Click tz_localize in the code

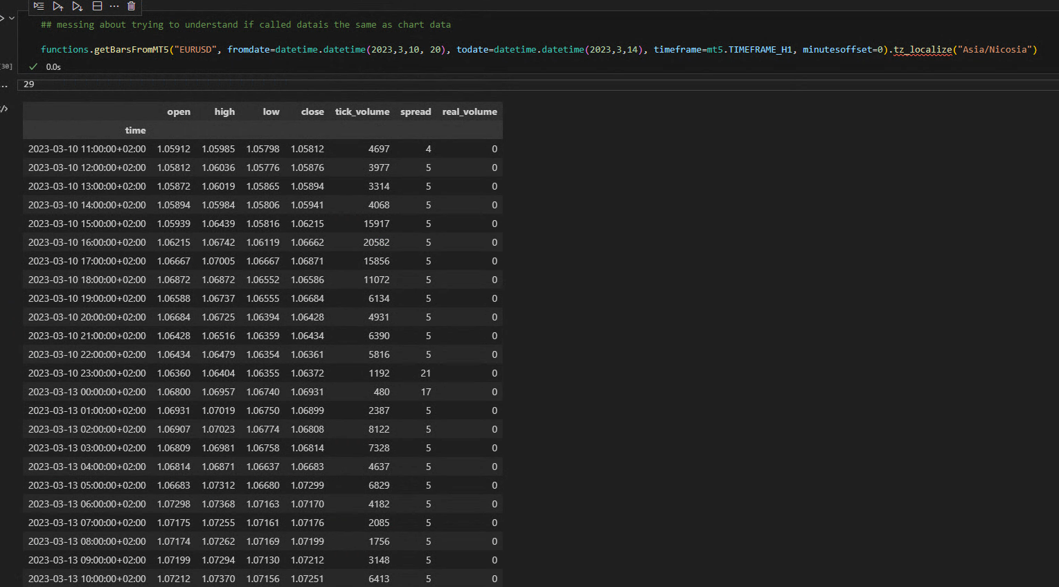point(923,49)
